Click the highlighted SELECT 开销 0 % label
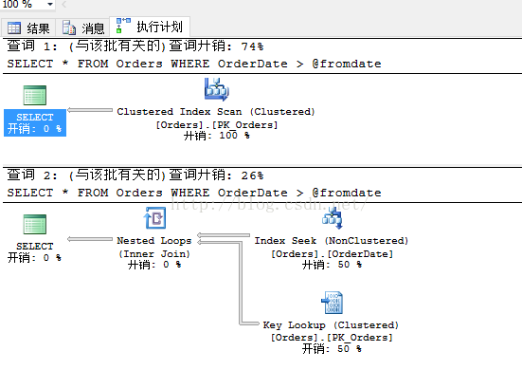Screen dimensions: 522x388 35,123
